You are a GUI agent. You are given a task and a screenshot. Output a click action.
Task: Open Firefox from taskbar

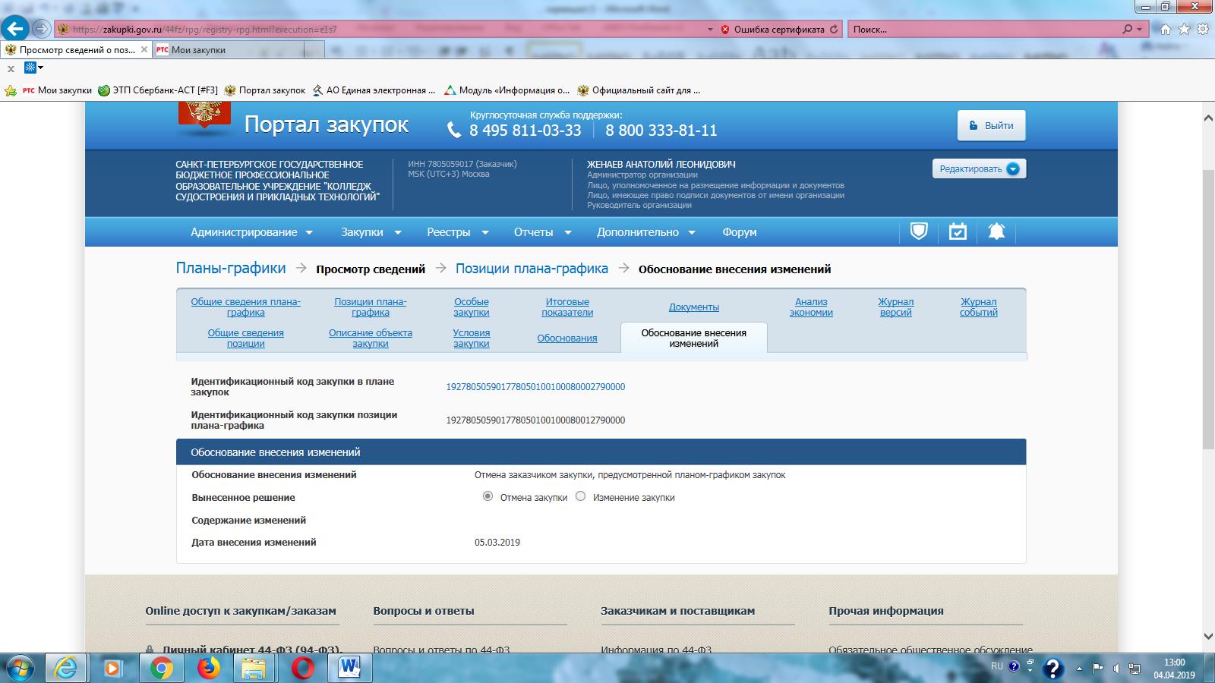pyautogui.click(x=207, y=668)
